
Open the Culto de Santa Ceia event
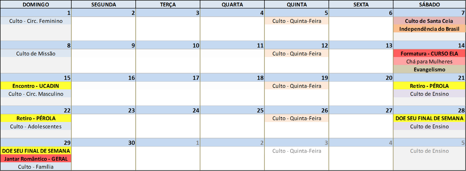(x=429, y=21)
